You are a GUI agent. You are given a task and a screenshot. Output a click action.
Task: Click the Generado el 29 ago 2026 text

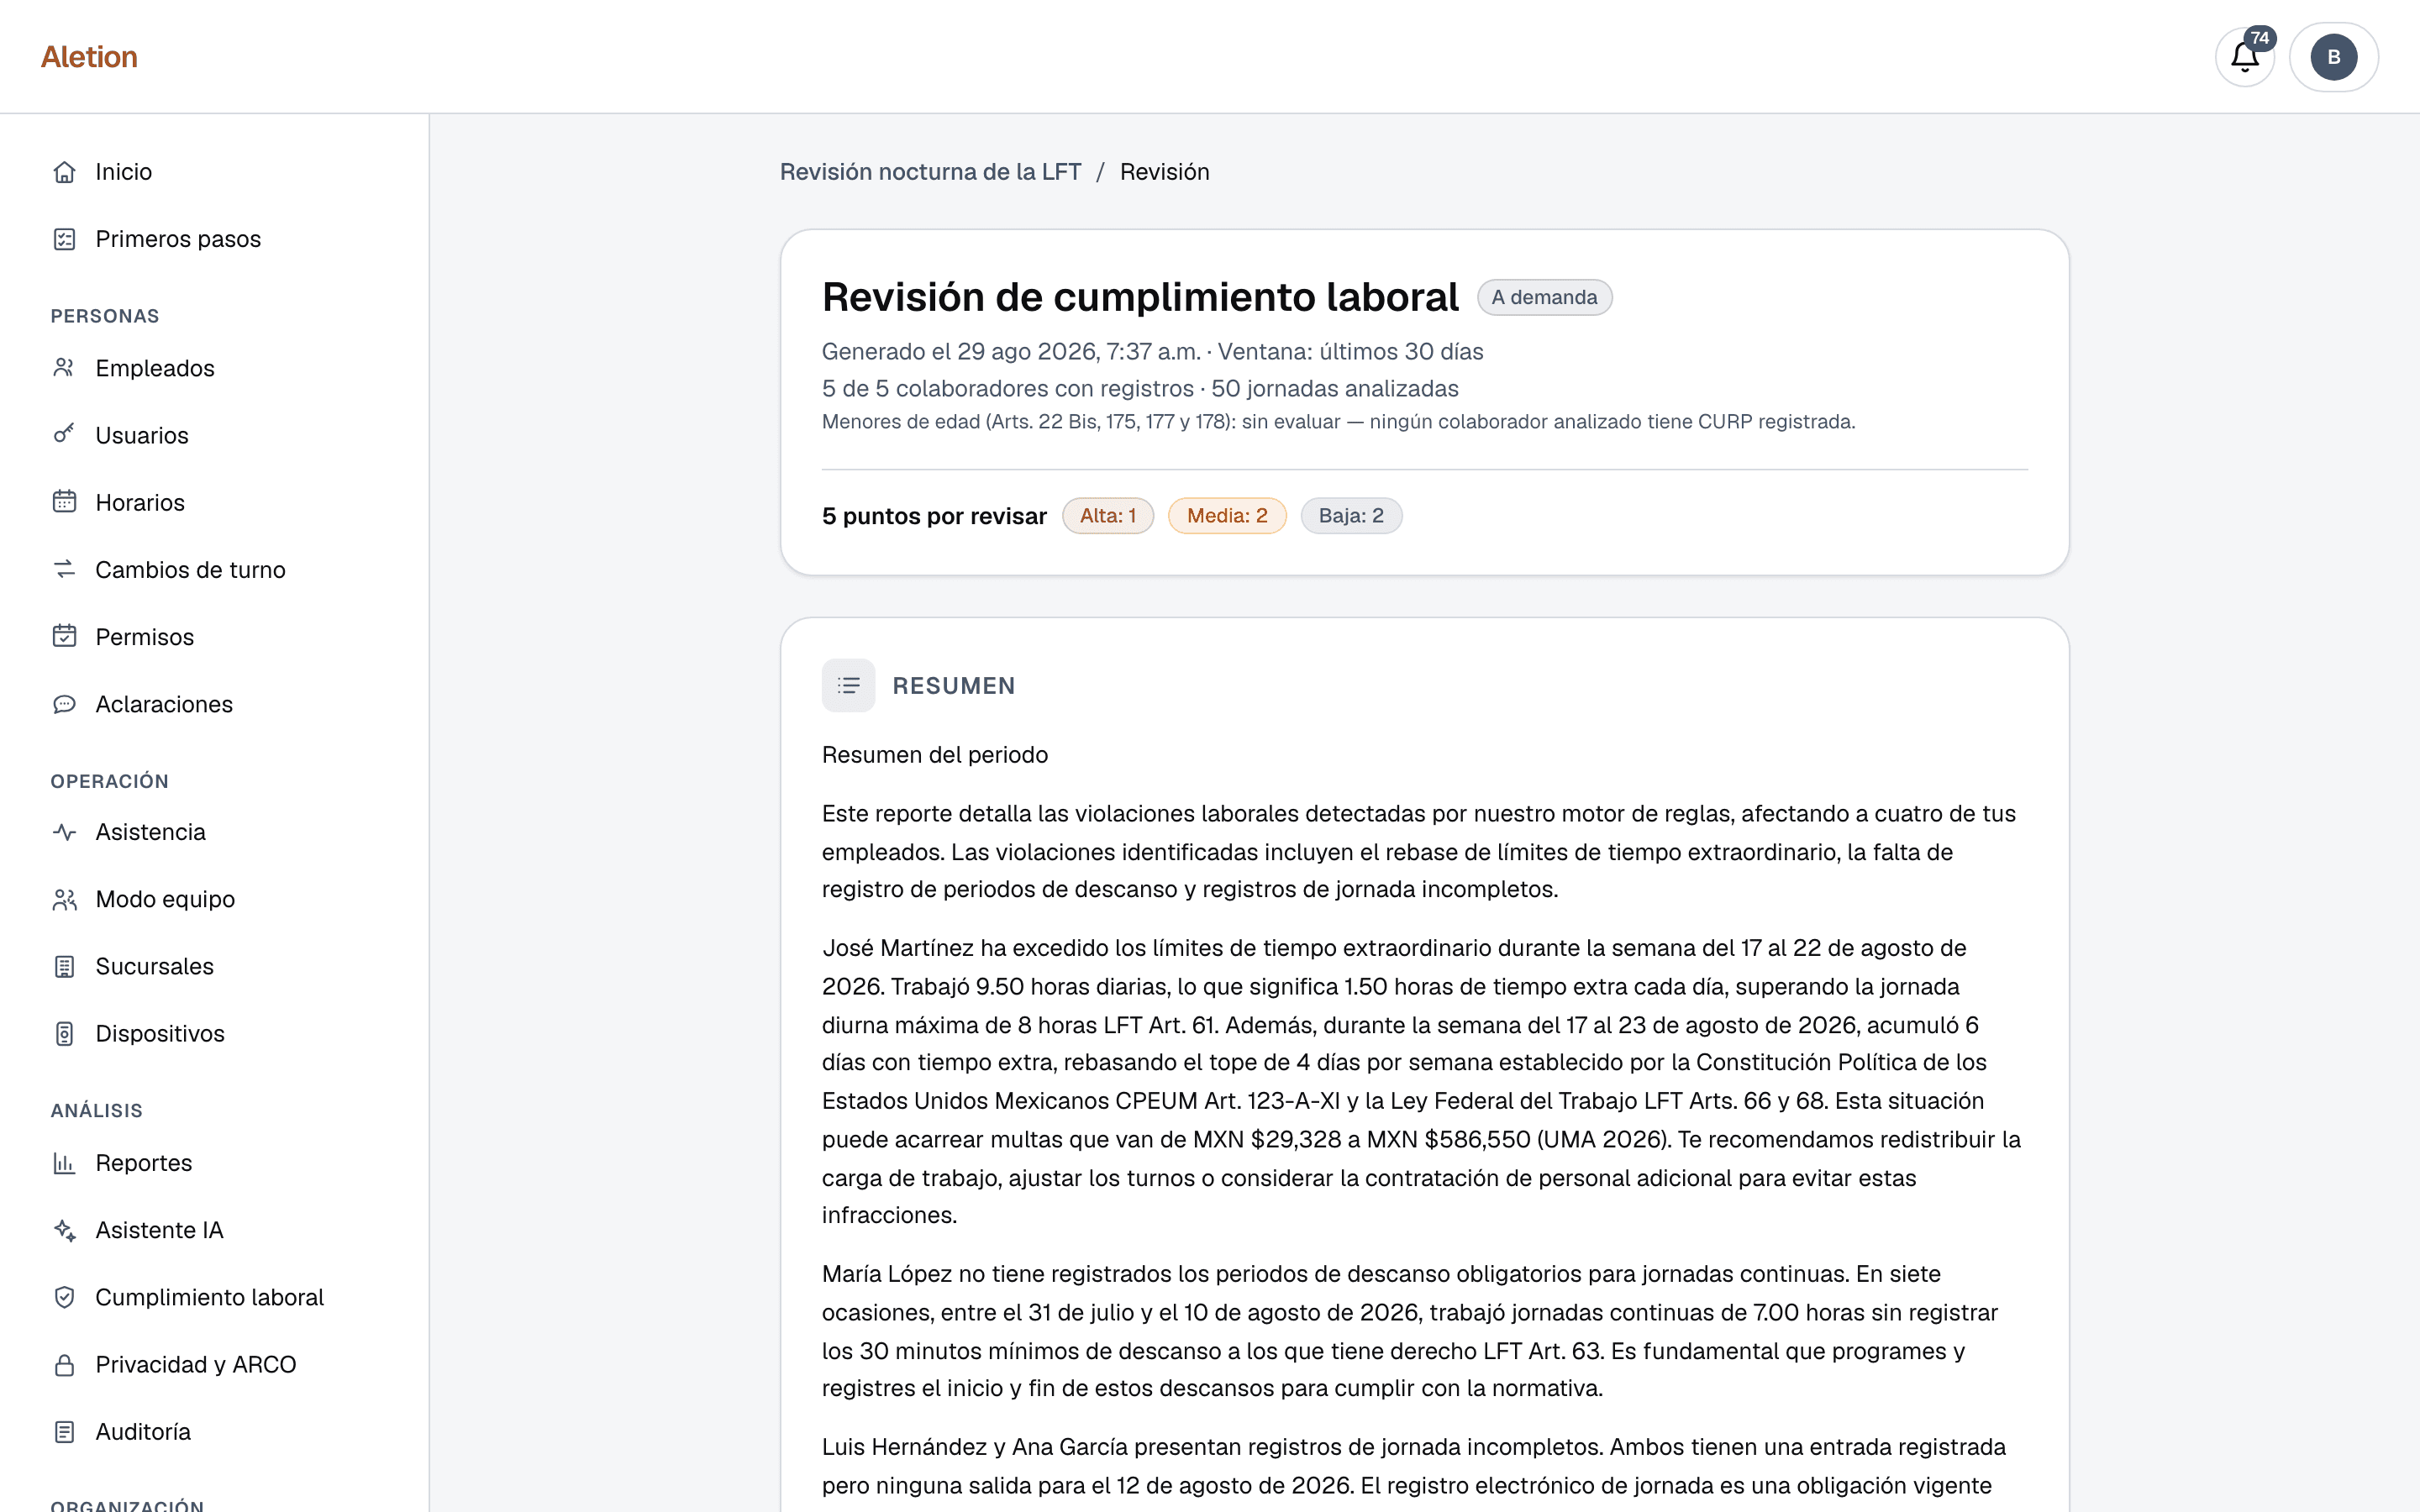[x=1011, y=352]
